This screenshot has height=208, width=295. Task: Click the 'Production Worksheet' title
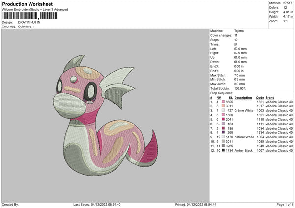(x=27, y=4)
